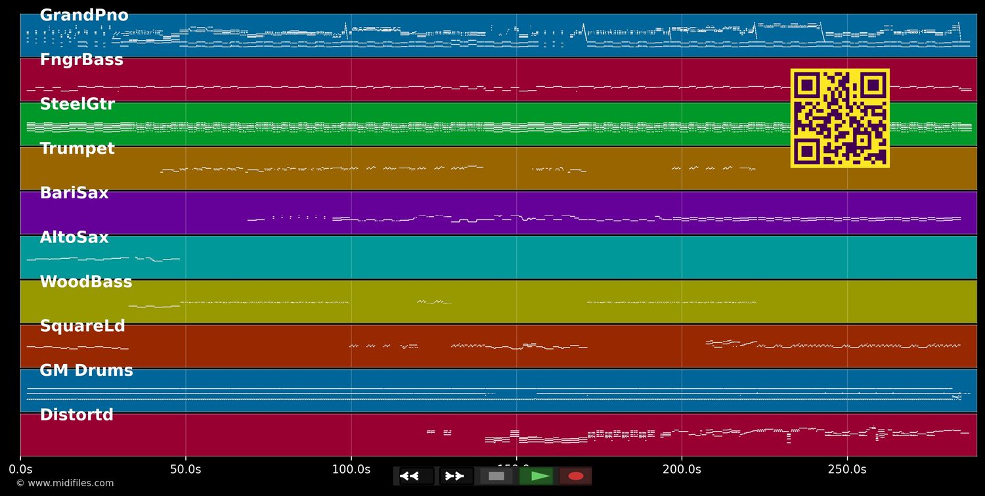This screenshot has width=985, height=496.
Task: Choose the SquareLd track label
Action: click(x=82, y=327)
